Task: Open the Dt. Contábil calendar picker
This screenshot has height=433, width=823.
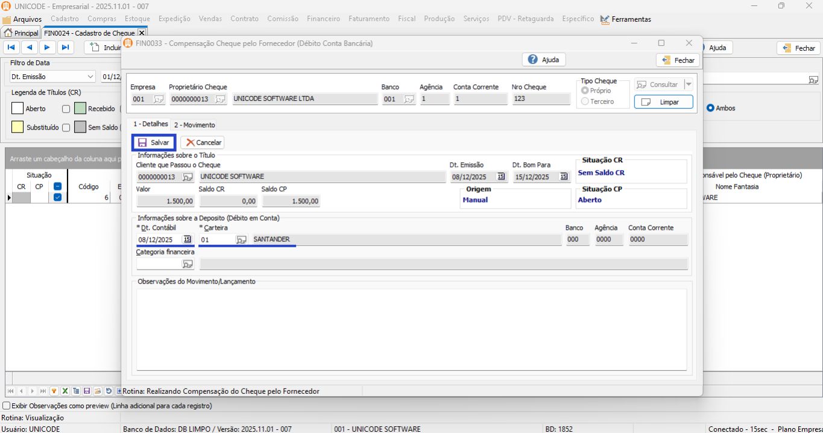Action: pyautogui.click(x=187, y=239)
